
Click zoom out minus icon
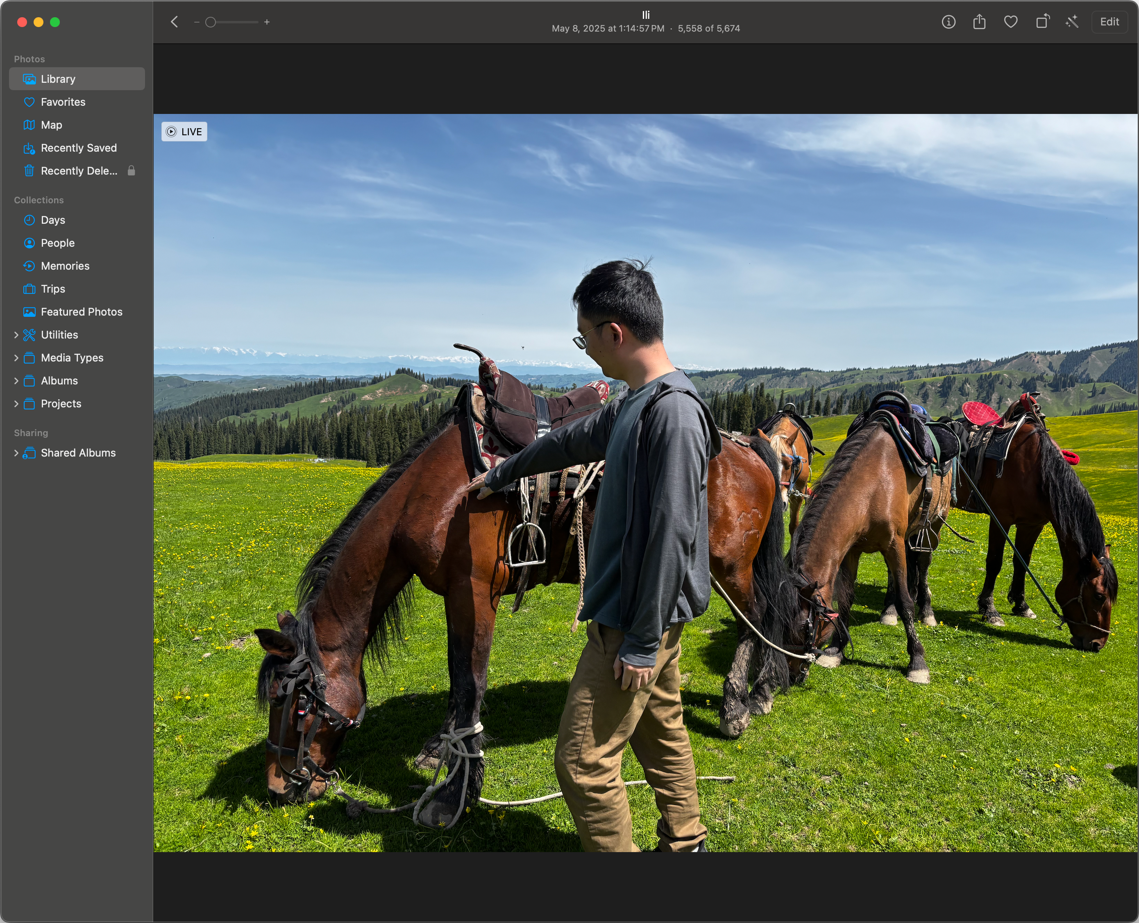(197, 22)
